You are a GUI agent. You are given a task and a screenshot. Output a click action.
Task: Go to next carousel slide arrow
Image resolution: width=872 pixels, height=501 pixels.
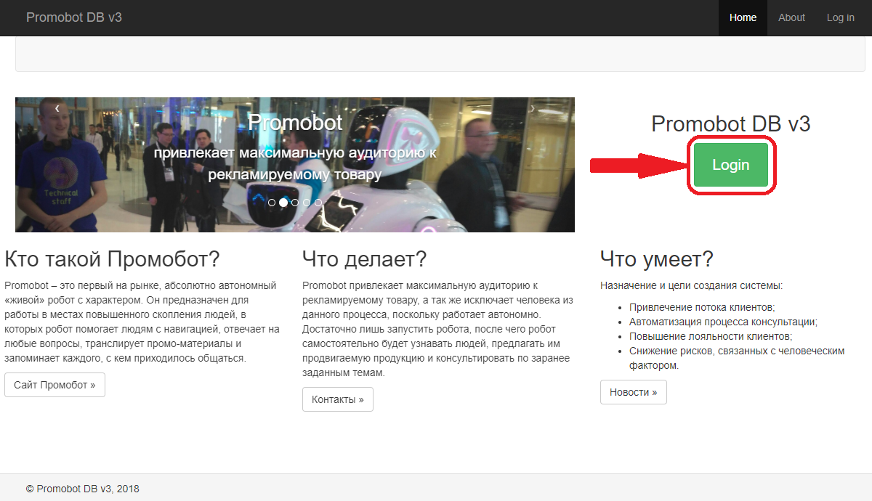coord(532,109)
